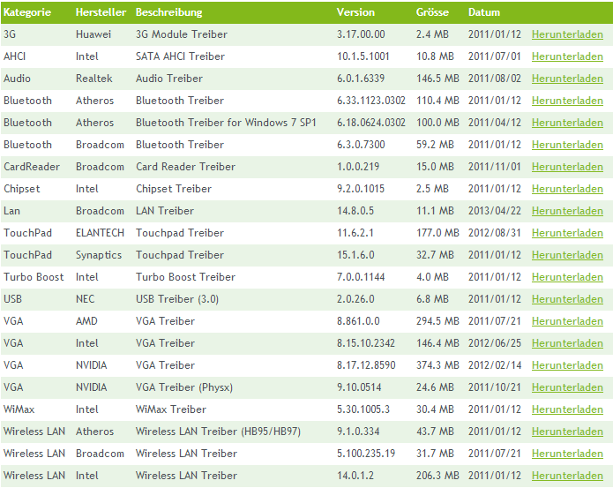The width and height of the screenshot is (613, 488).
Task: Select the Synaptics manufacturer cell
Action: pos(99,255)
